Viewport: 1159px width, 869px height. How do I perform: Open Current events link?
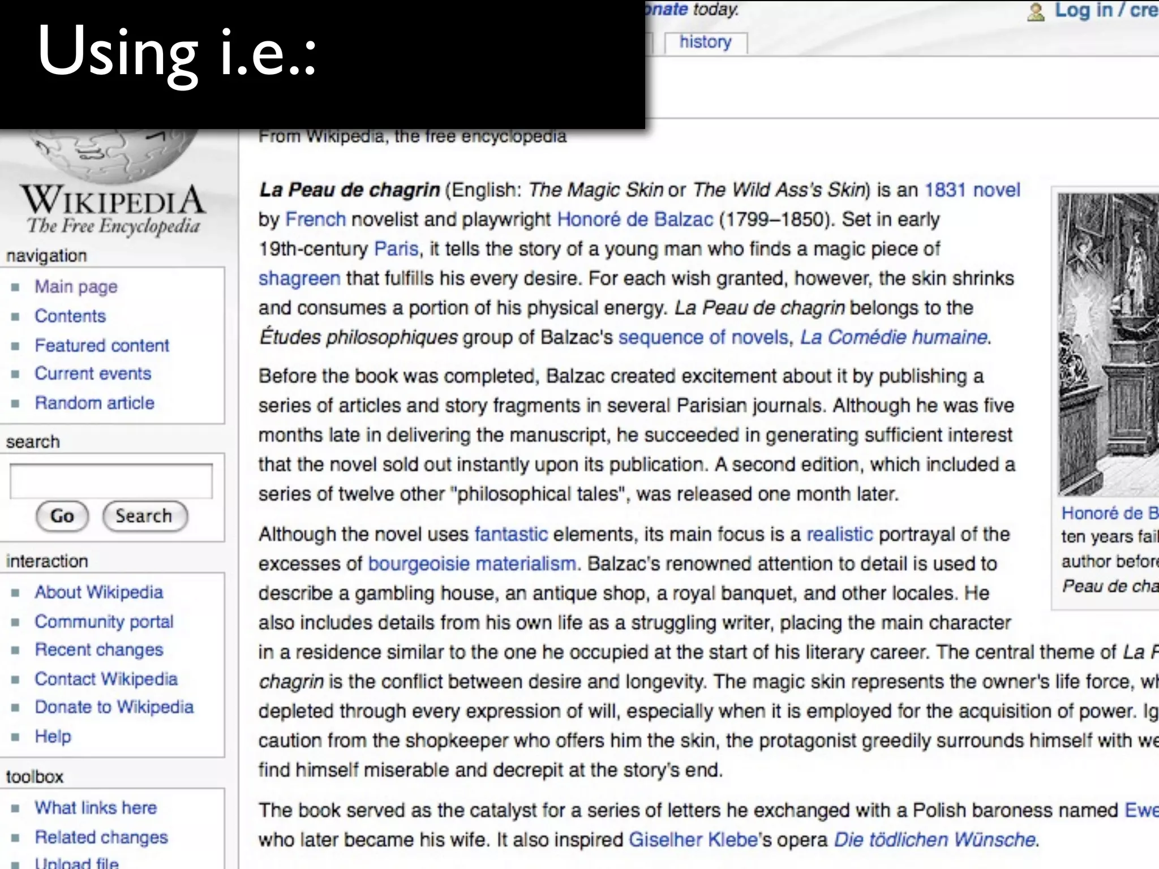point(93,373)
